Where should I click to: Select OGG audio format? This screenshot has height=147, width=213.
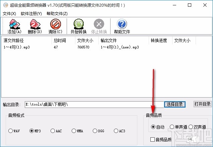98,131
